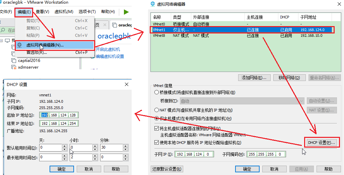Click the DHCP 设置(P)... button

(322, 143)
